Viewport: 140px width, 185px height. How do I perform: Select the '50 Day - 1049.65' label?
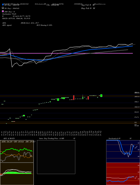pos(12,8)
